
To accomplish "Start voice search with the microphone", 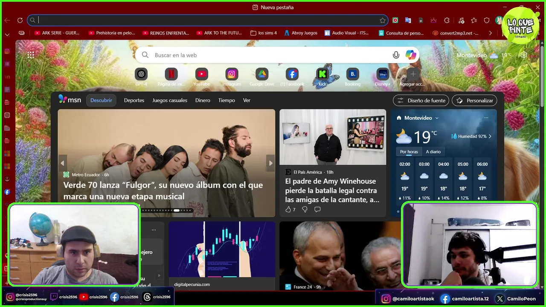I will click(x=396, y=55).
